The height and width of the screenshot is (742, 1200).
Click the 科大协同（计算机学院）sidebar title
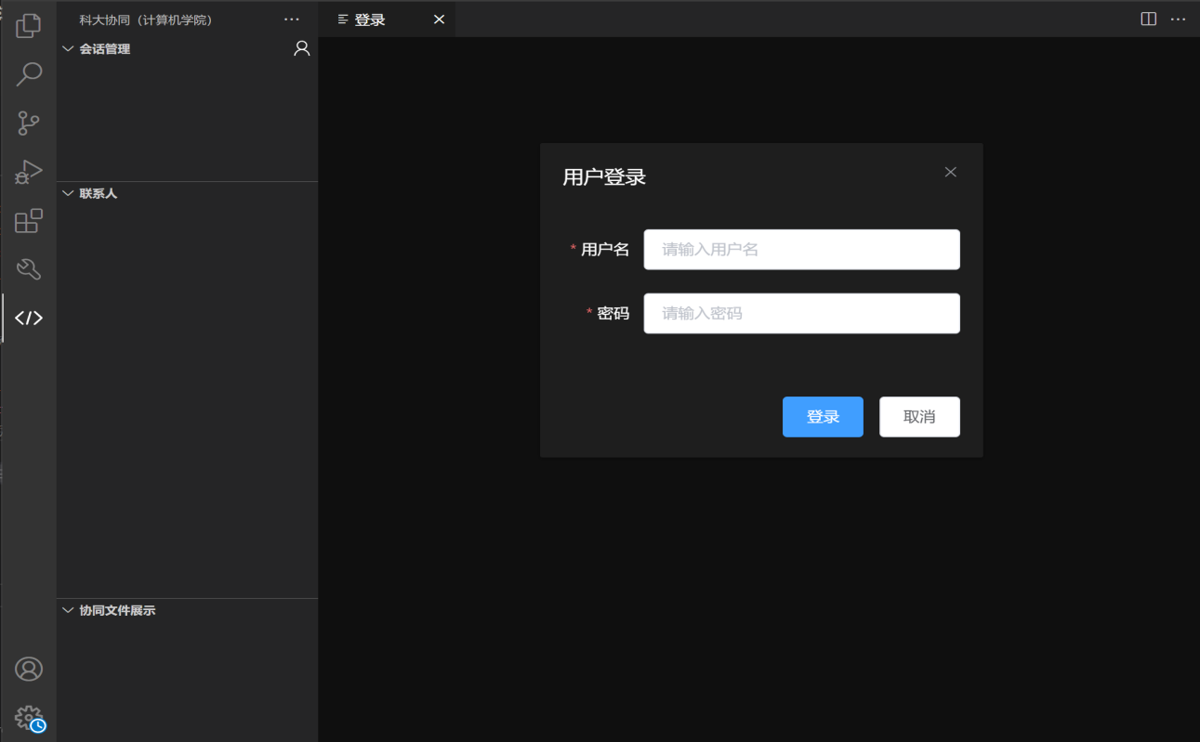pos(146,20)
